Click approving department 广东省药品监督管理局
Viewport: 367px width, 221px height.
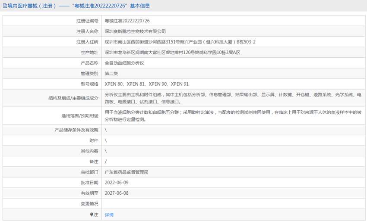[x=127, y=172]
